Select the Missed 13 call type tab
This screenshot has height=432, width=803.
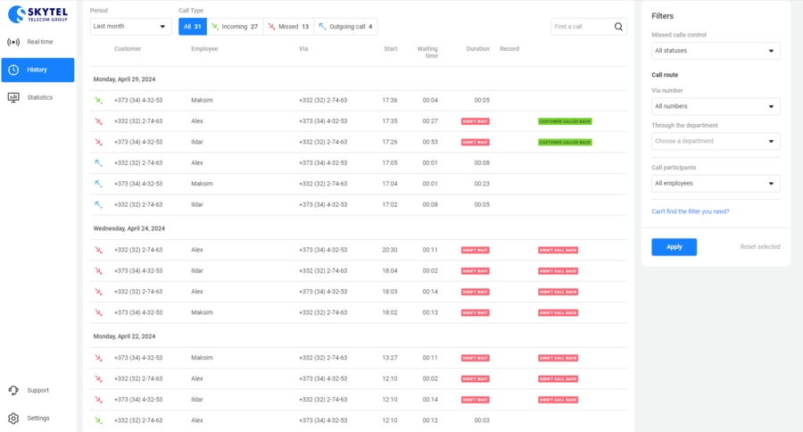288,27
